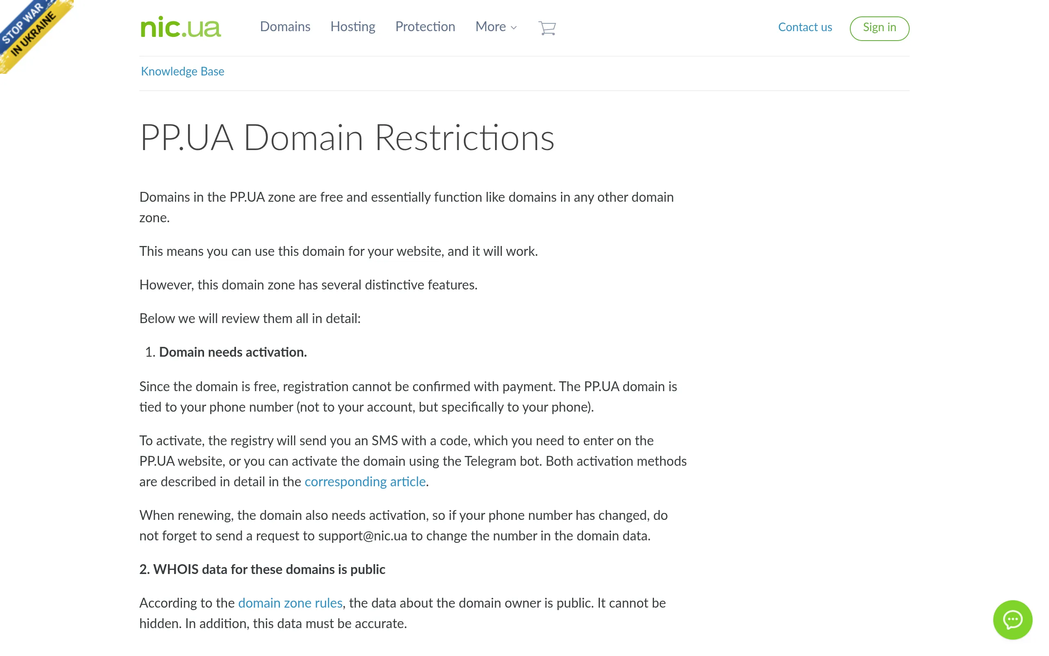
Task: Open the domain zone rules link
Action: tap(291, 603)
